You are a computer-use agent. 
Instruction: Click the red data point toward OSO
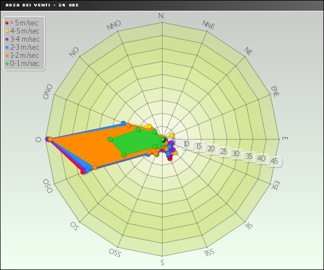[x=83, y=172]
